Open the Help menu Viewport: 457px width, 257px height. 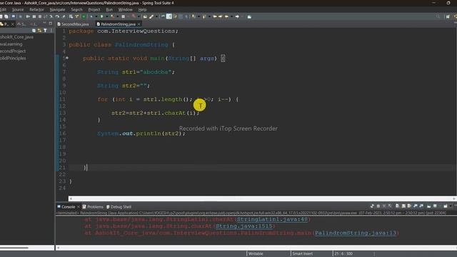pos(142,9)
